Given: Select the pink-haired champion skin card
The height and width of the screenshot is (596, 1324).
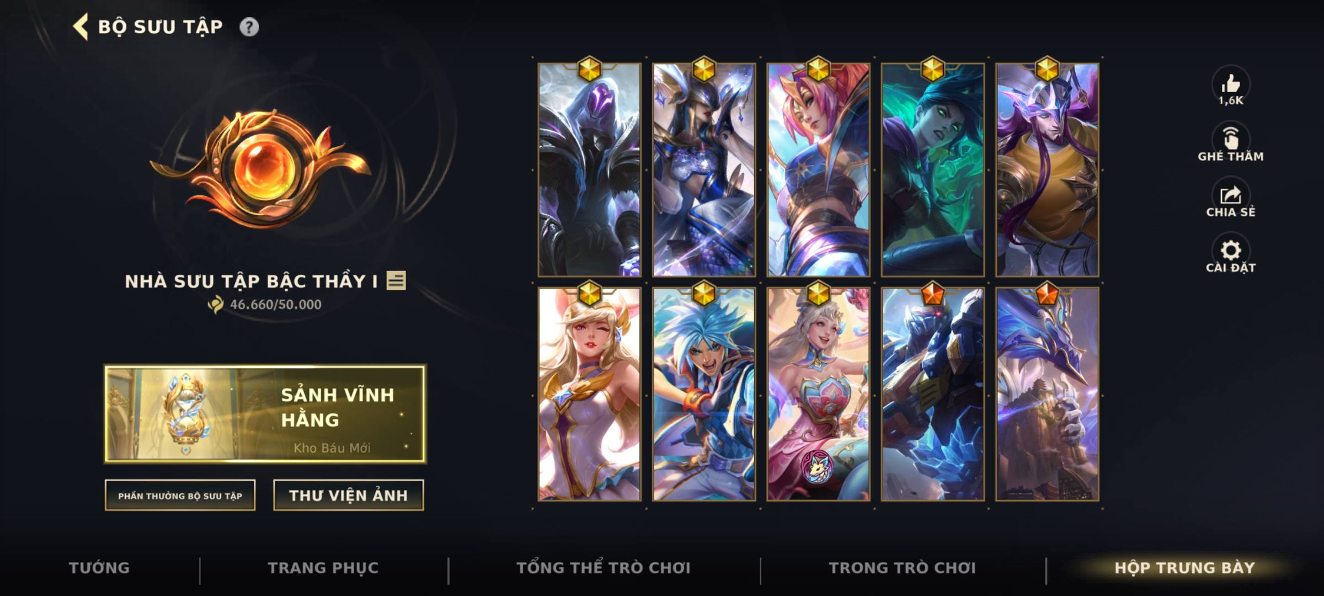Looking at the screenshot, I should 818,169.
